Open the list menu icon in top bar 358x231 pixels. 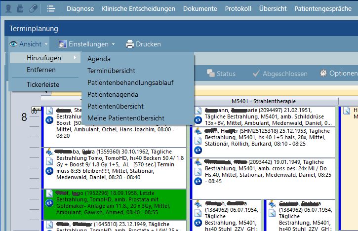click(51, 8)
